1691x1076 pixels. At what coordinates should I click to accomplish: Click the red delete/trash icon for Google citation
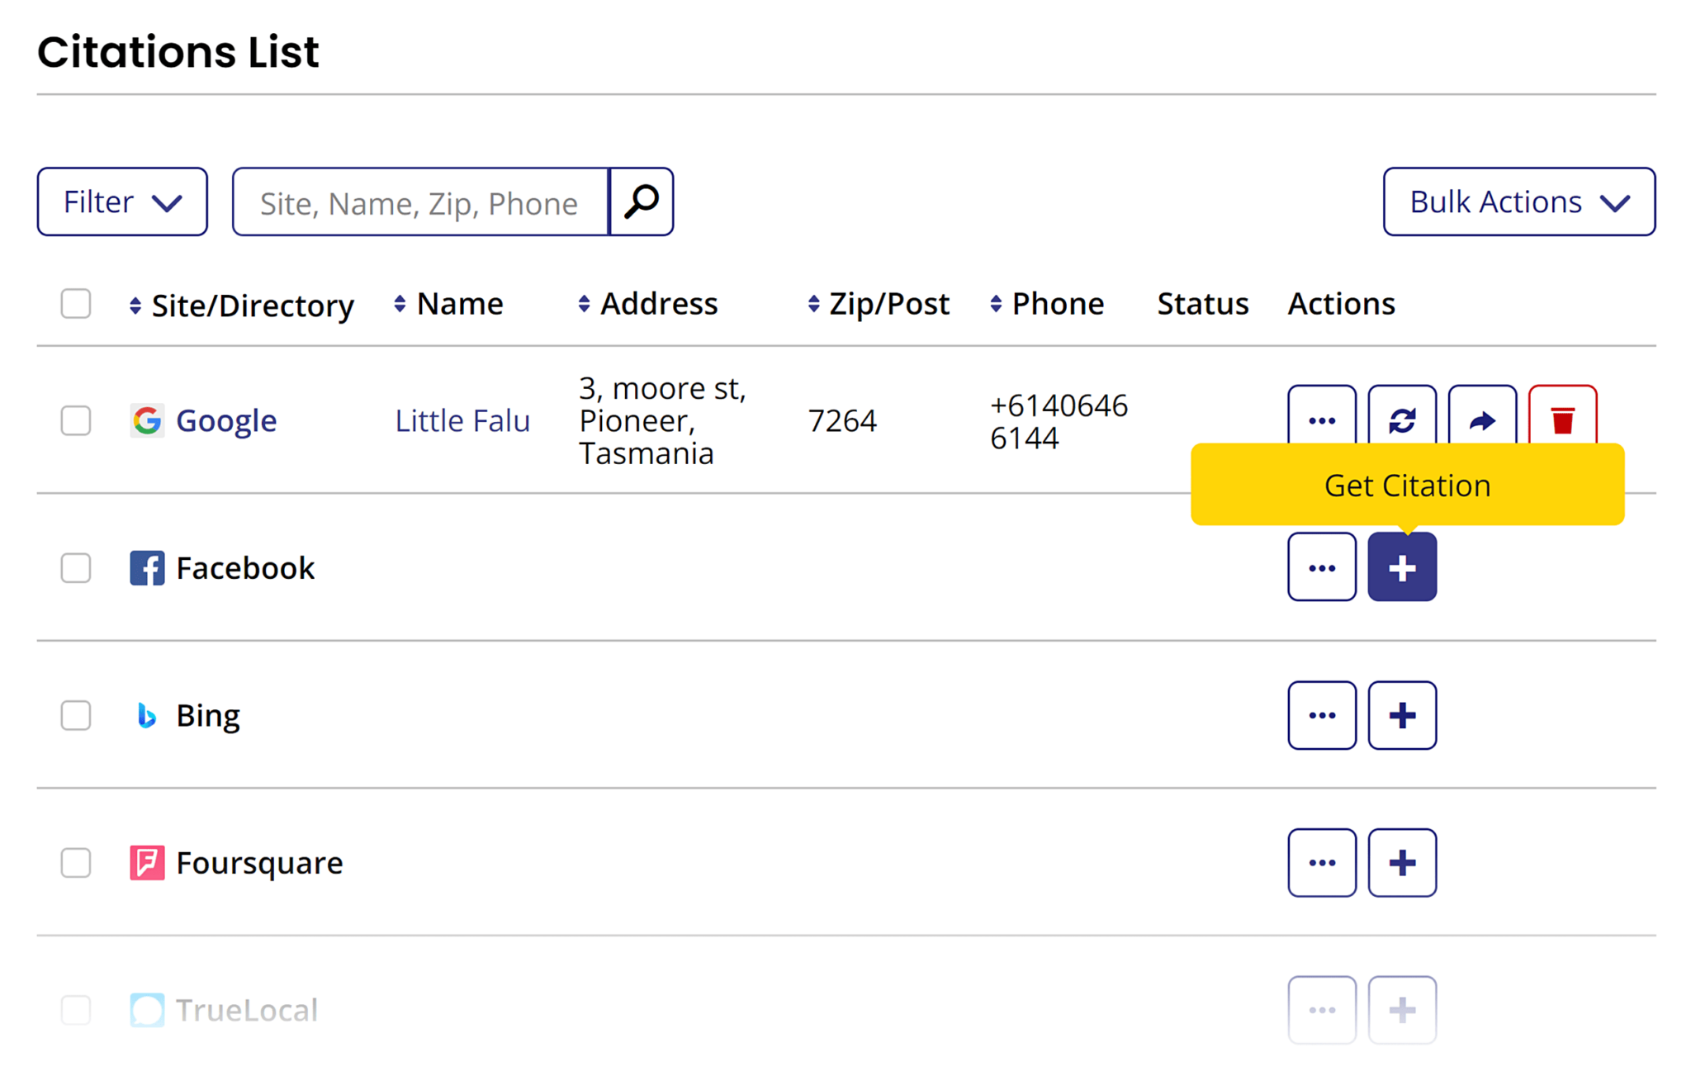pos(1565,416)
